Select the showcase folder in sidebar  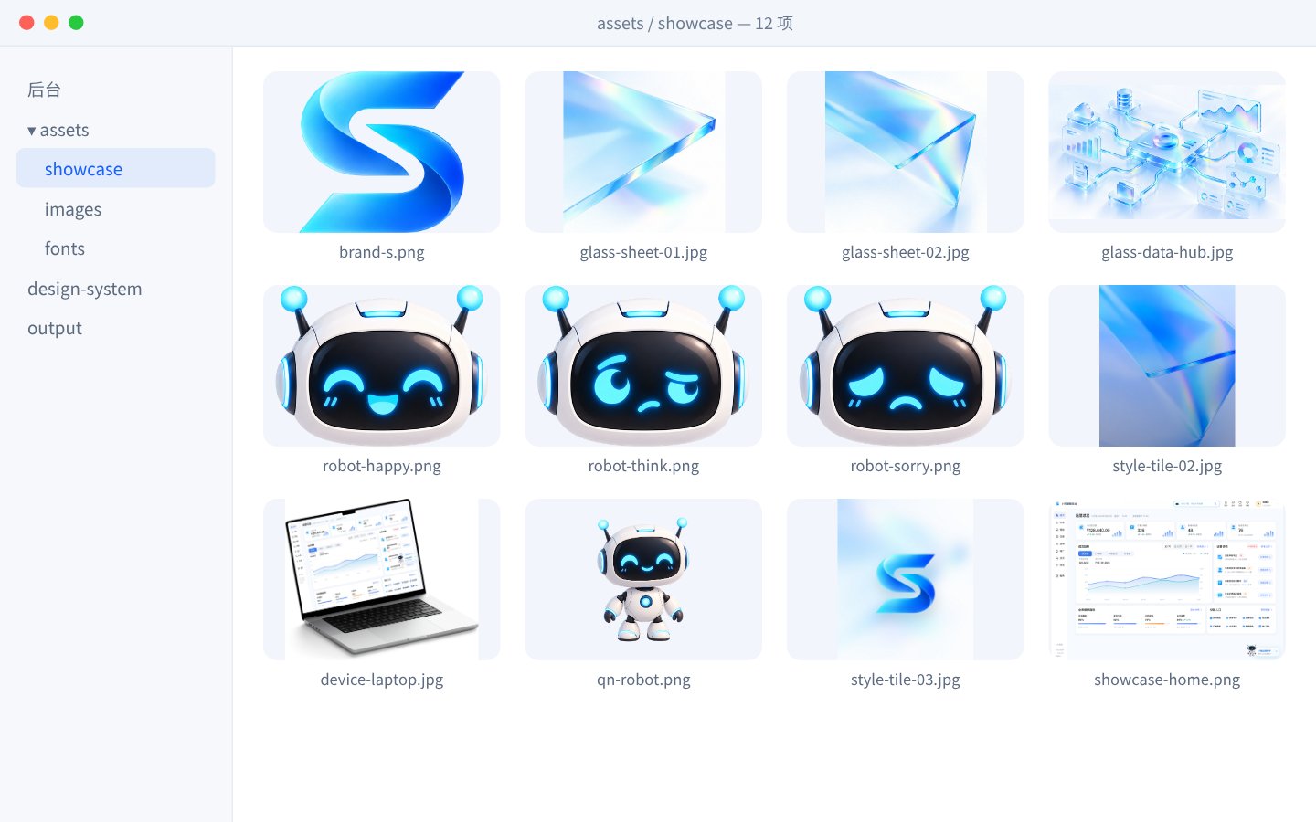(x=116, y=169)
